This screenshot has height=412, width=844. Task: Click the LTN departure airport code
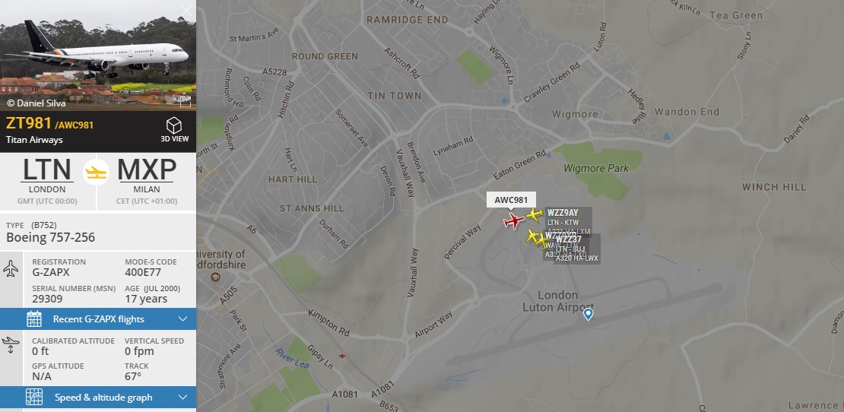[47, 170]
